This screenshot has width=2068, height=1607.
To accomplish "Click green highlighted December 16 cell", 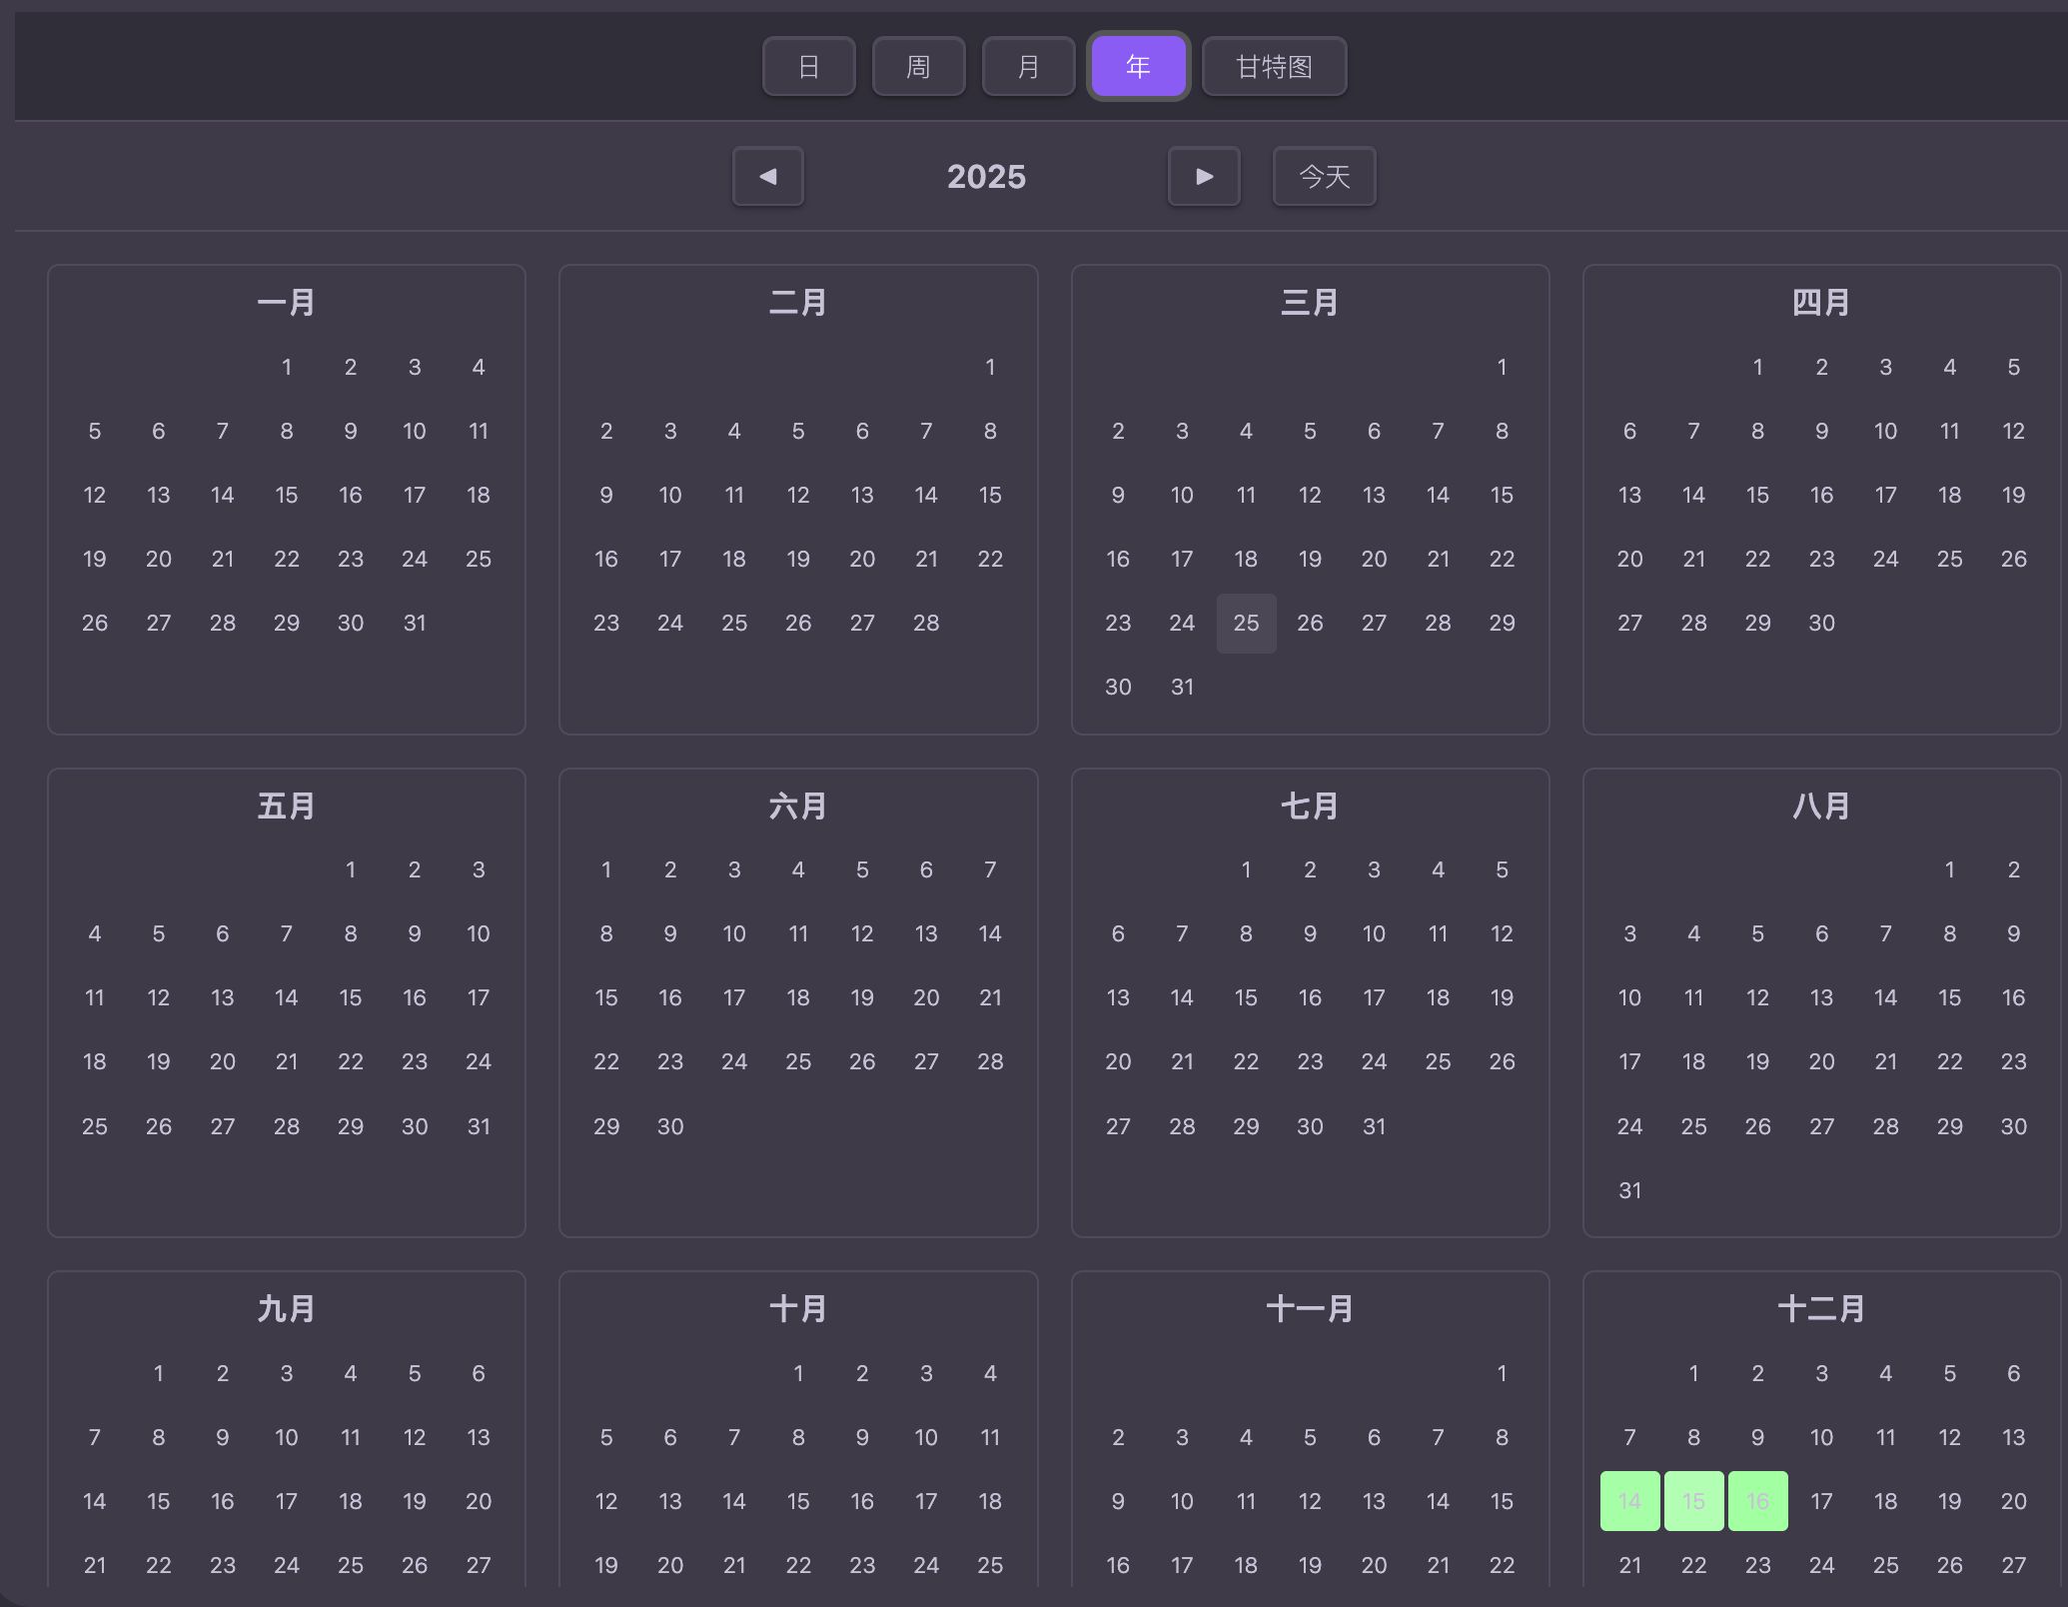I will pos(1757,1501).
